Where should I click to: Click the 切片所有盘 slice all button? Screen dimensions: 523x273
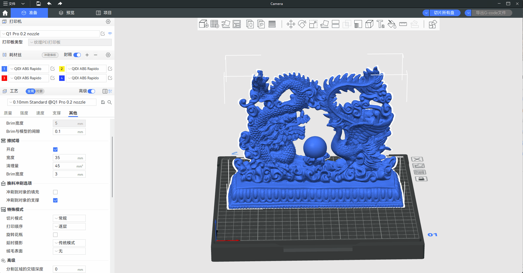point(444,13)
